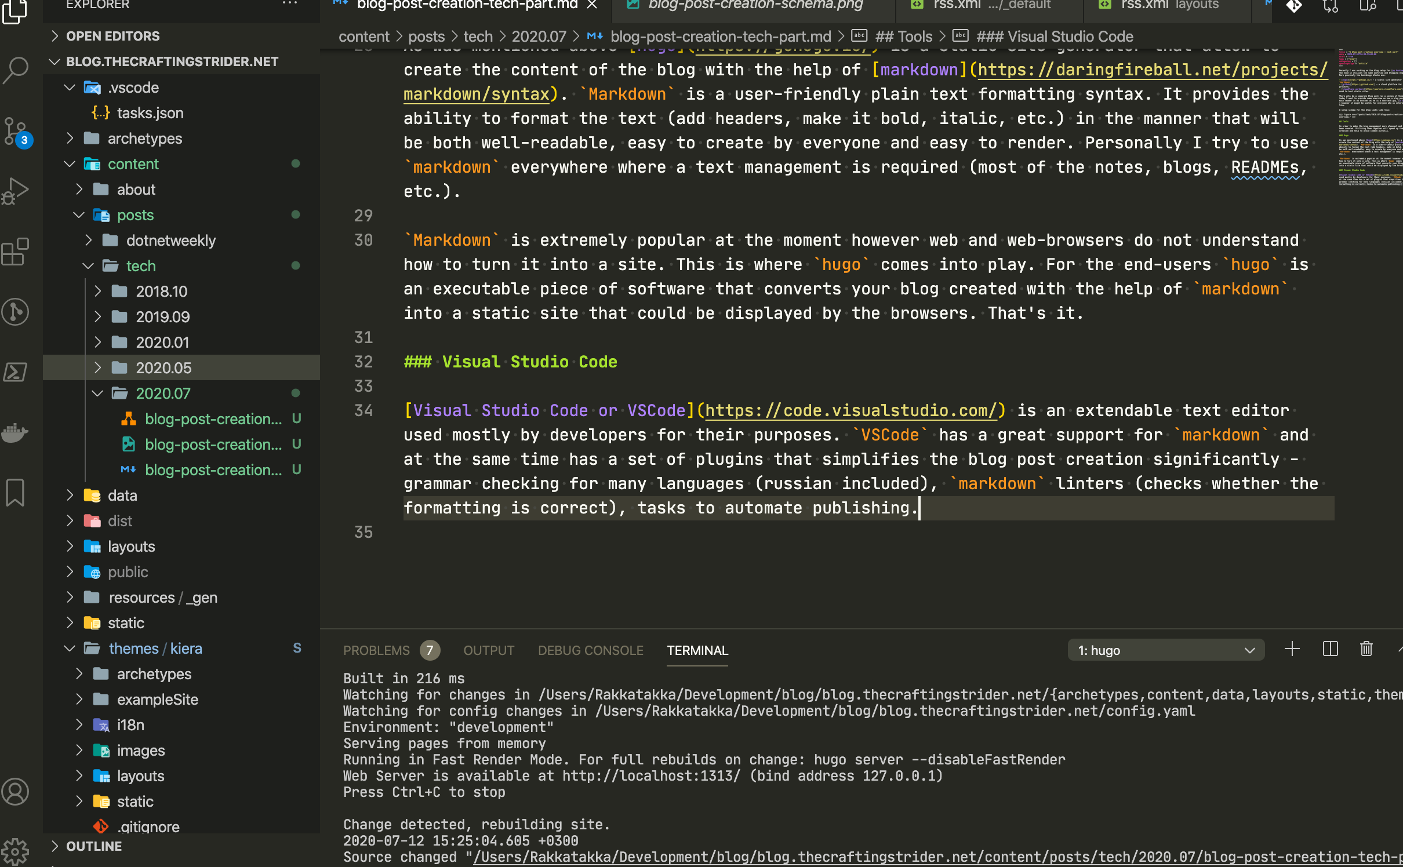Close the blog-post-creation-tech-part.md tab

point(592,5)
